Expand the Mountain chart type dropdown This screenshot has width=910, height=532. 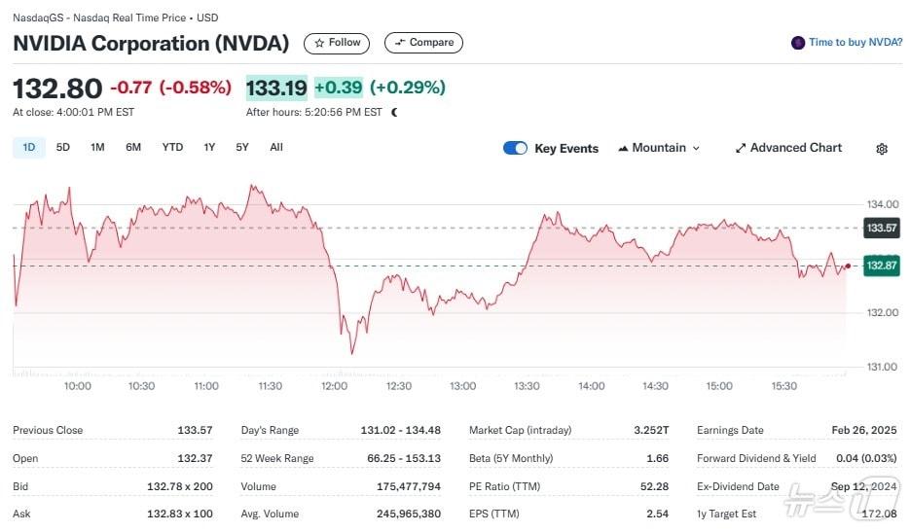[x=696, y=148]
